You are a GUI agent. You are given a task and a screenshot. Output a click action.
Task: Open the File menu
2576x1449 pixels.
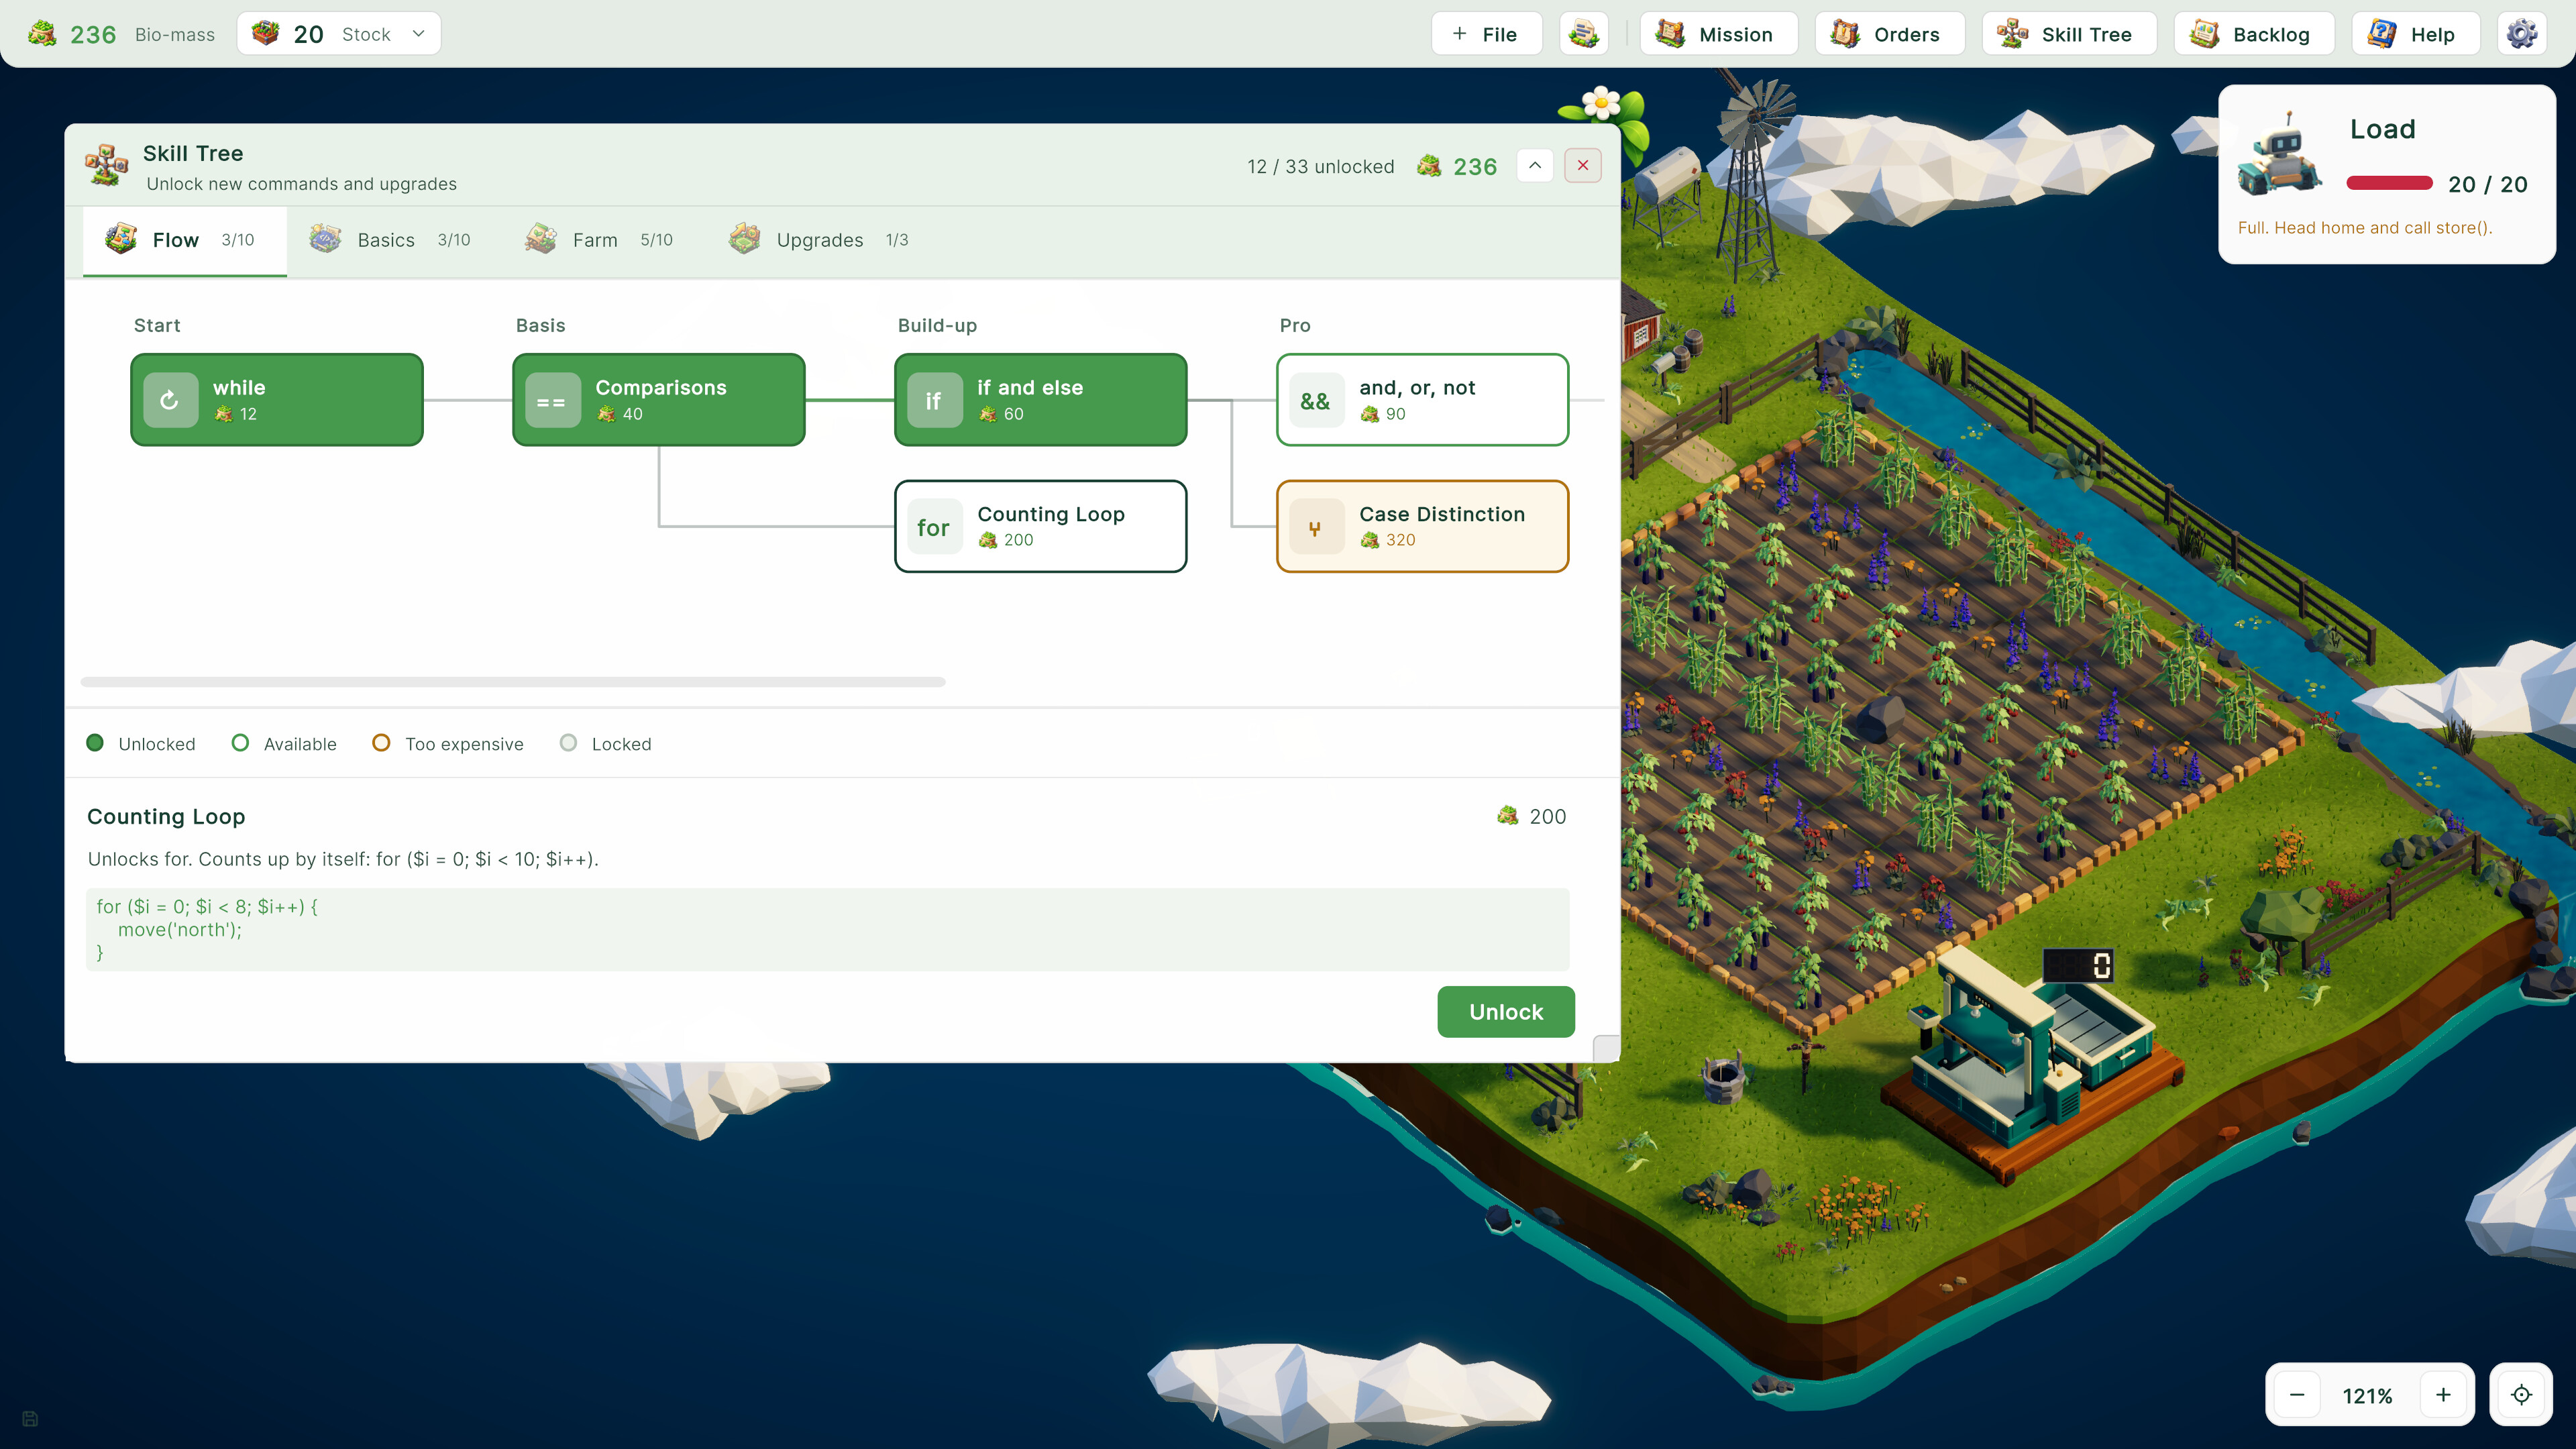1486,34
